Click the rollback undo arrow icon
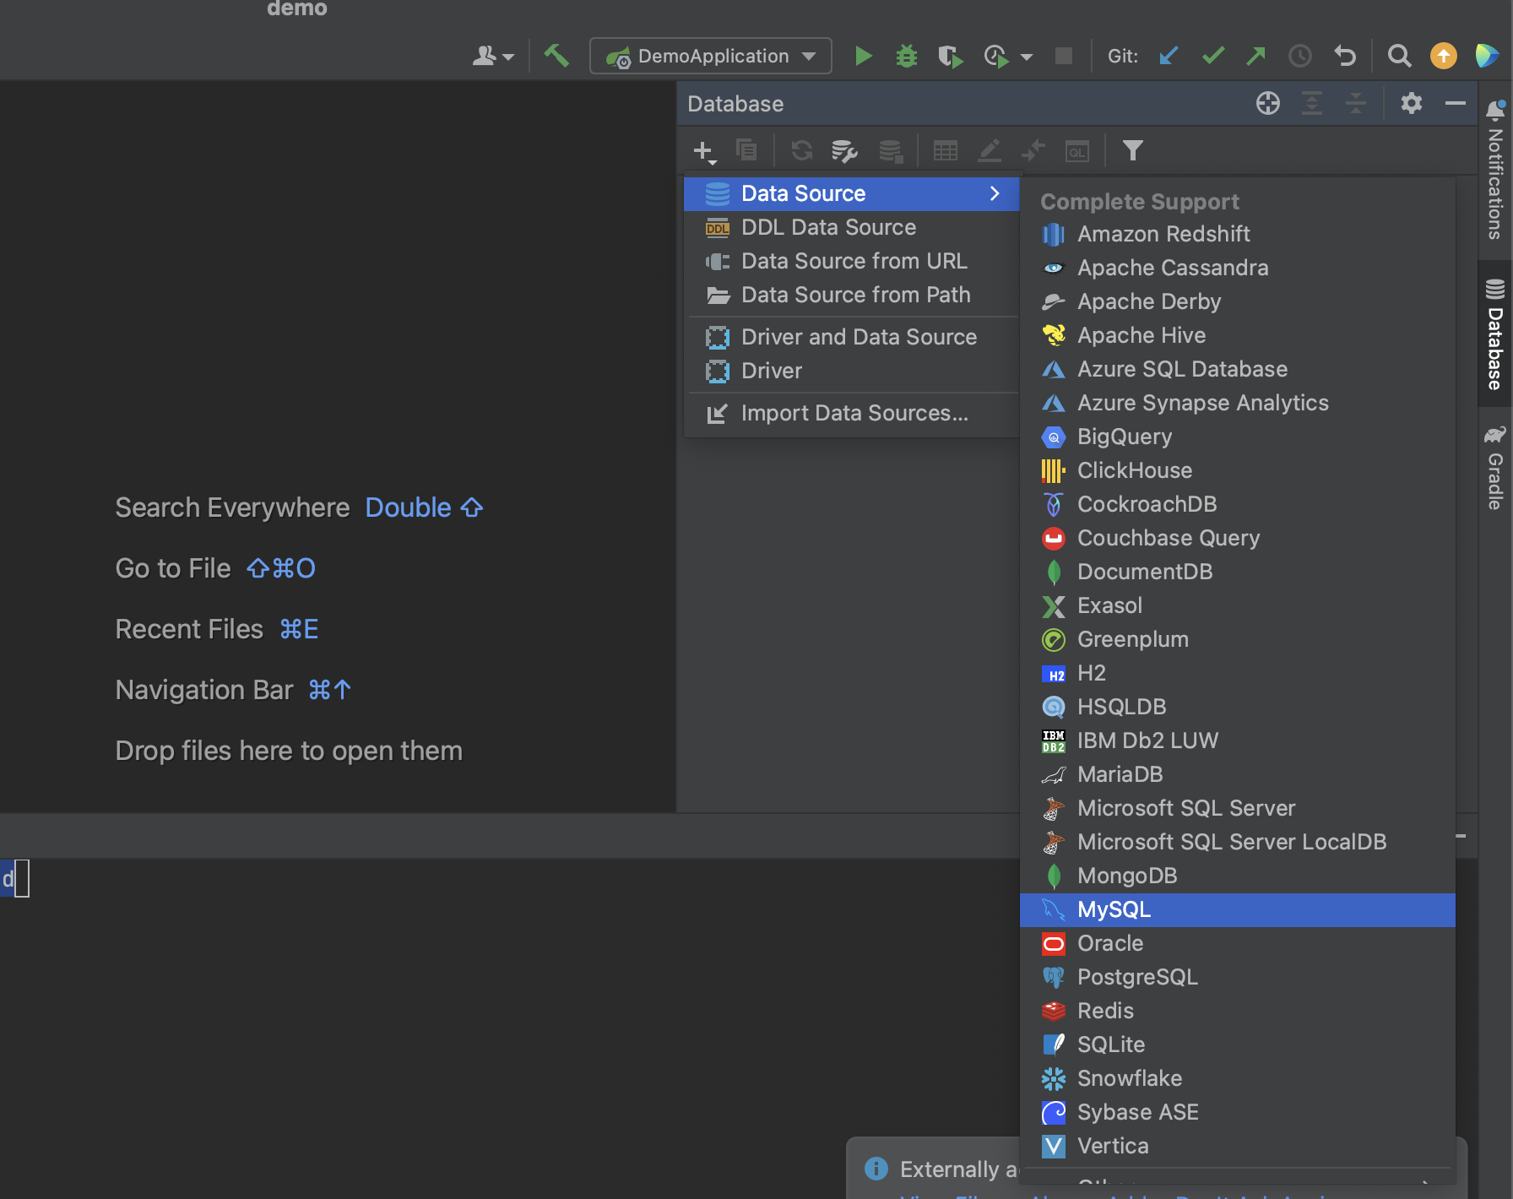The image size is (1513, 1199). click(1345, 56)
